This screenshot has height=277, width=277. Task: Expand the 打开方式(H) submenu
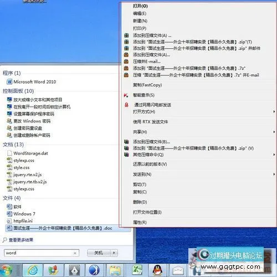click(274, 111)
